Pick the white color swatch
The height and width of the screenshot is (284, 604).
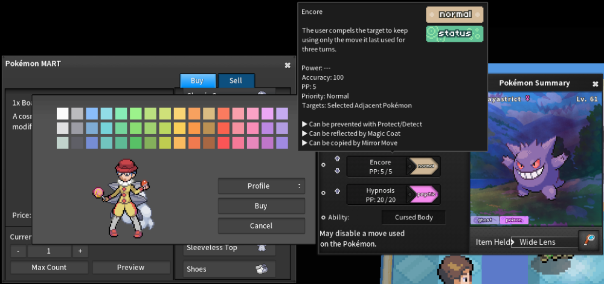tap(62, 113)
